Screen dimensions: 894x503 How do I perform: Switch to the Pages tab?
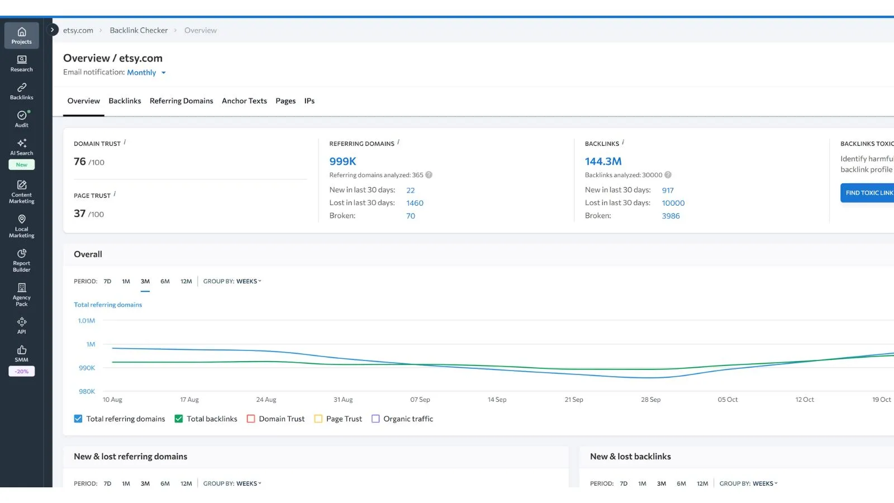(286, 101)
